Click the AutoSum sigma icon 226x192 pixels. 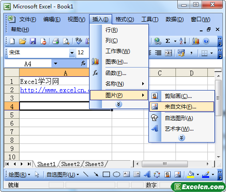coord(168,41)
